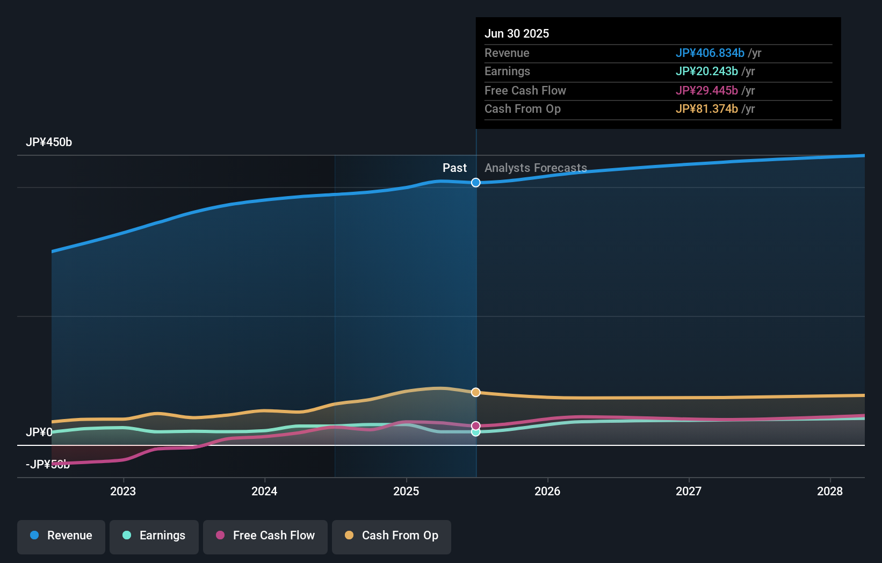Select the Revenue data point marker on chart
Image resolution: width=882 pixels, height=563 pixels.
pos(475,183)
